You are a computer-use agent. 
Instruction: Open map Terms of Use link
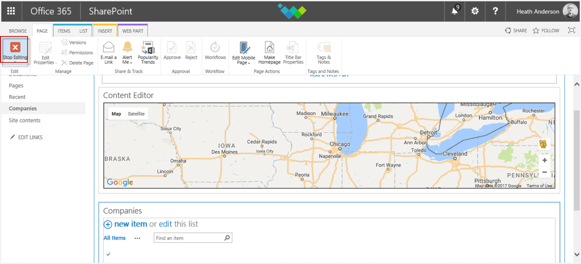coord(539,186)
